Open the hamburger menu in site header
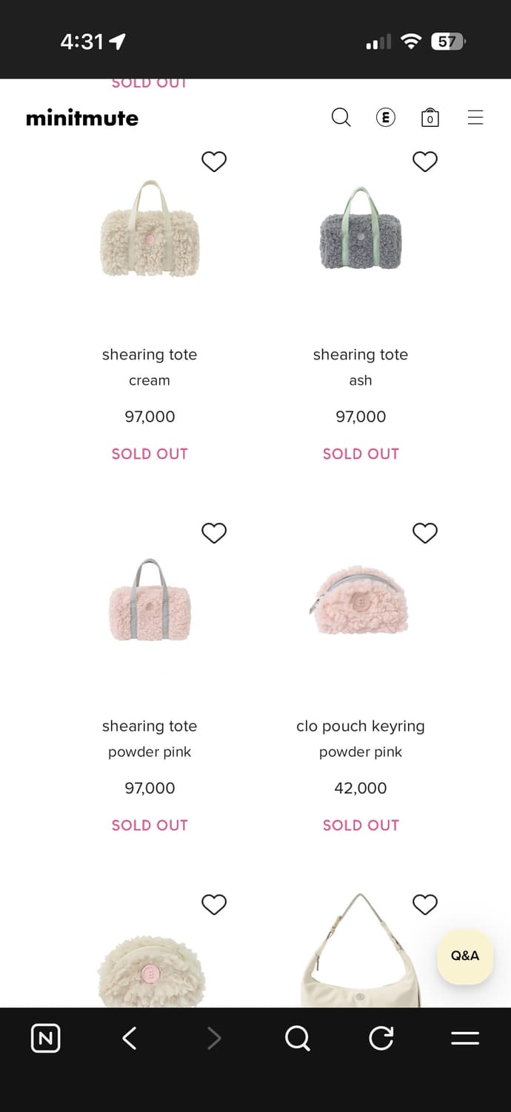This screenshot has height=1112, width=511. click(475, 117)
